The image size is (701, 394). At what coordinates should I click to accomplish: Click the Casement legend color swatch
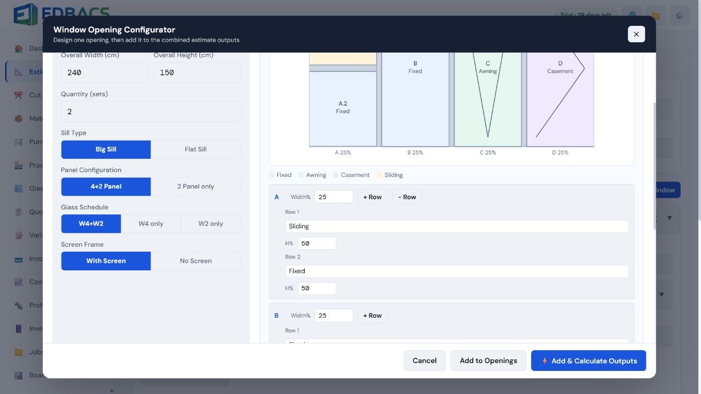pyautogui.click(x=335, y=175)
